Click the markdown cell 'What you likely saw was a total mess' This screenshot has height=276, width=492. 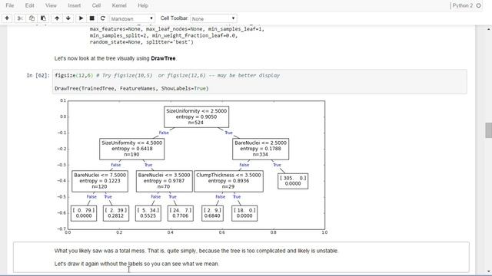241,258
